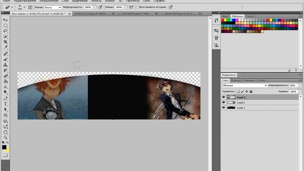
Task: Toggle tablet pressure for opacity icon
Action: pos(100,7)
